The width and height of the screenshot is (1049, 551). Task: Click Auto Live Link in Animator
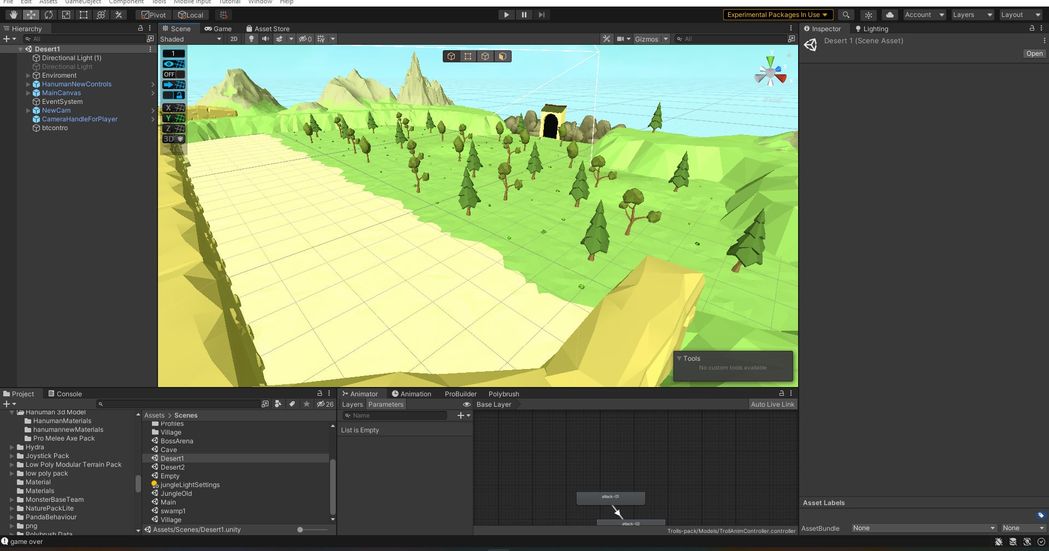[x=772, y=405]
